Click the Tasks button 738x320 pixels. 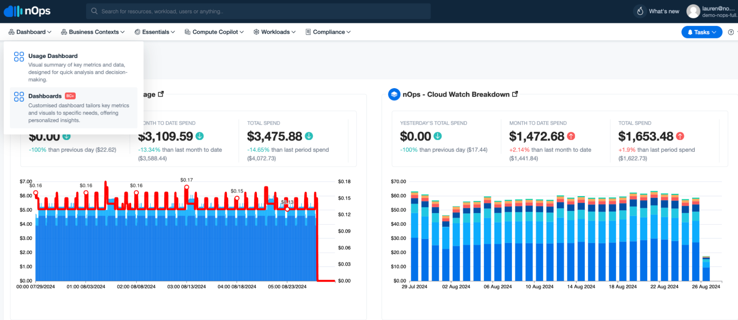coord(702,32)
